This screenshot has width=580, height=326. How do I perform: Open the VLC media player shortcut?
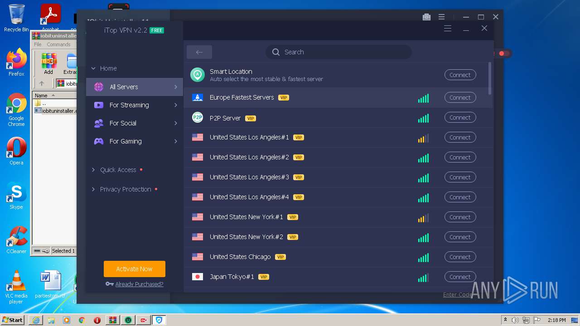(16, 288)
